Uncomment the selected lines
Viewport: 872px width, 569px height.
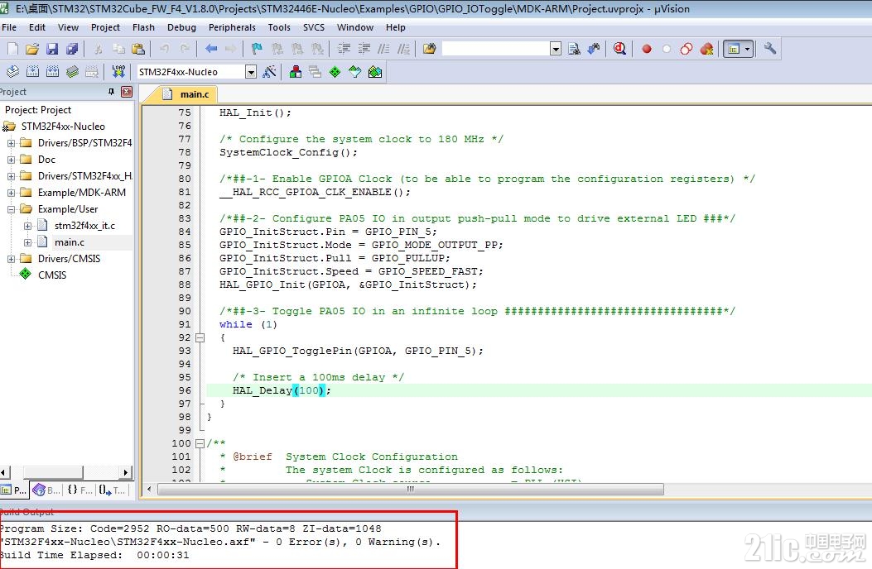(x=404, y=49)
